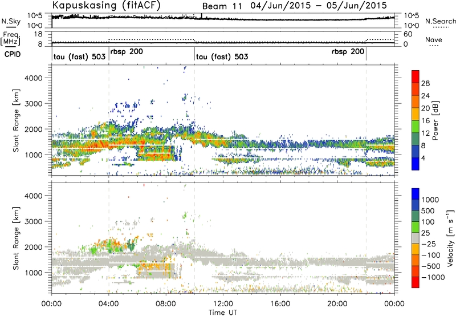Click the '3000' range tick on velocity panel
The width and height of the screenshot is (456, 316).
coord(33,221)
